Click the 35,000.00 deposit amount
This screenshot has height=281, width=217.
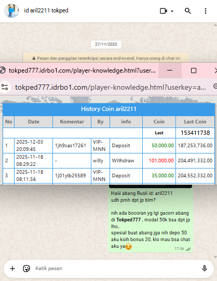pos(162,176)
